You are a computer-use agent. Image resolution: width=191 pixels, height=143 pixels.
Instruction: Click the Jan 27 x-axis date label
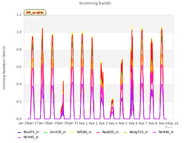coord(33,123)
